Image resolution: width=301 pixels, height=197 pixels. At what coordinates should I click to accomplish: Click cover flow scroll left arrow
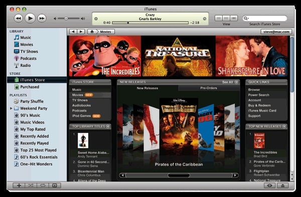(122, 175)
